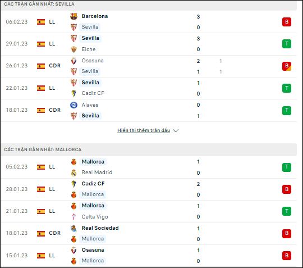This screenshot has height=268, width=303.
Task: Click the green T badge for Celta Vigo match
Action: (287, 211)
